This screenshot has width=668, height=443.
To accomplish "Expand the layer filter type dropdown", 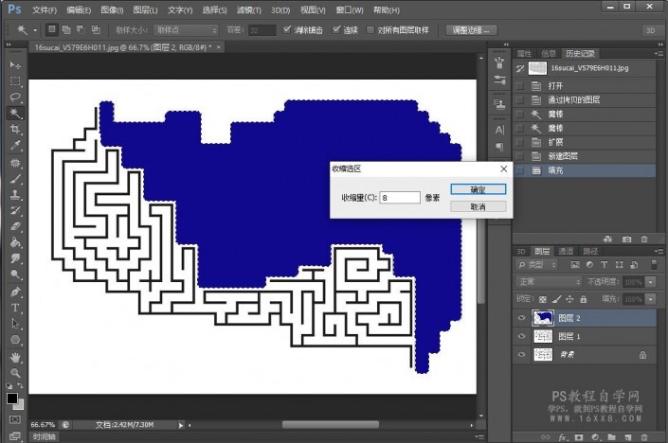I will point(543,266).
